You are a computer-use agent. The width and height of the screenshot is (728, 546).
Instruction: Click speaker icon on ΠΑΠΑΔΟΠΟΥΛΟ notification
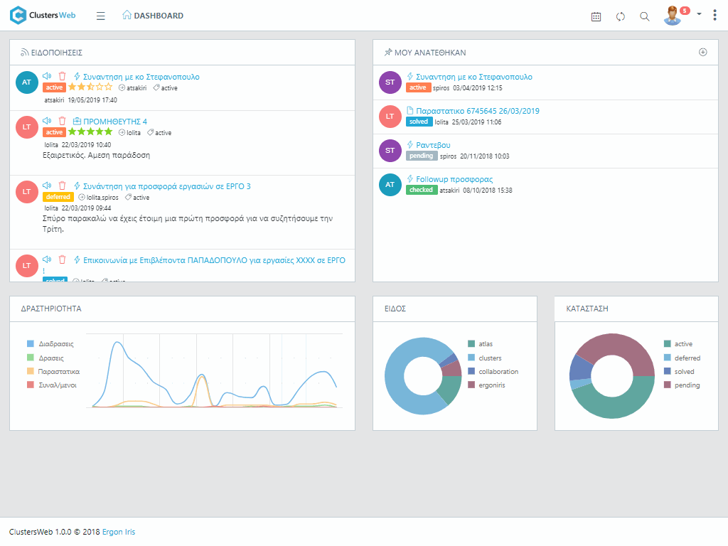(47, 259)
